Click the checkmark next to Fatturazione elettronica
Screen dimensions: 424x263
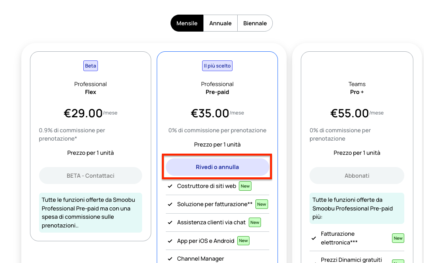click(314, 238)
